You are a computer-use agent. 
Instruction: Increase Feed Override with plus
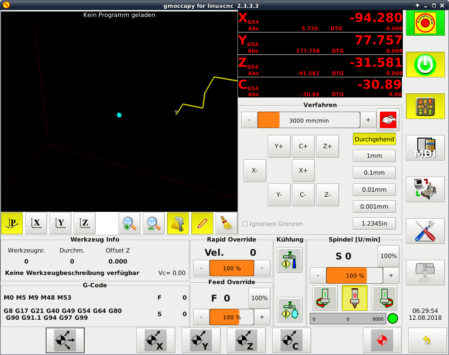262,317
